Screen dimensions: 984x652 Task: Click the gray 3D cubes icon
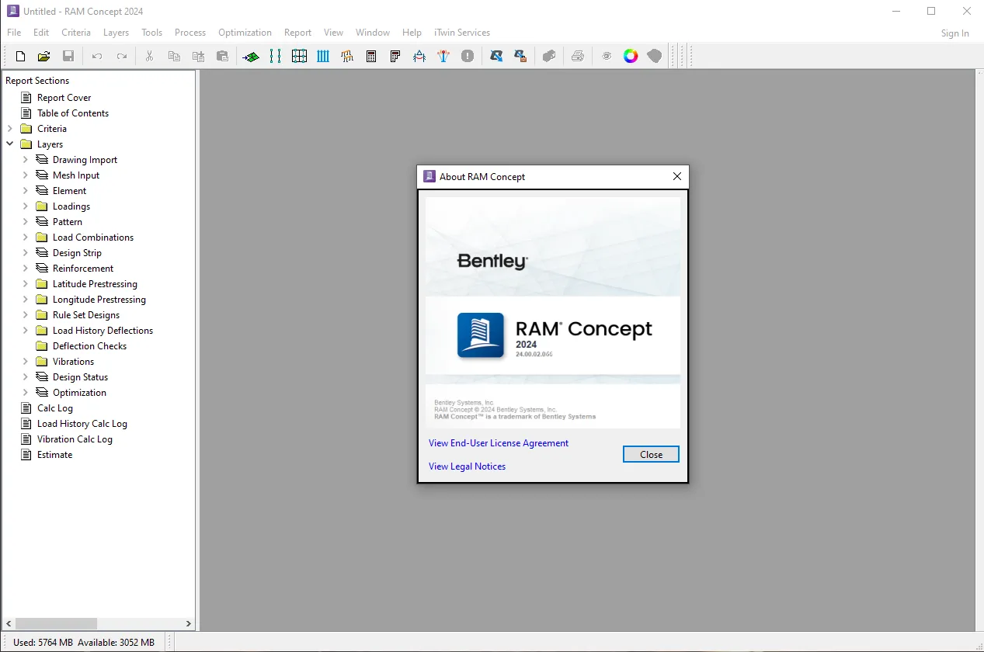[549, 56]
